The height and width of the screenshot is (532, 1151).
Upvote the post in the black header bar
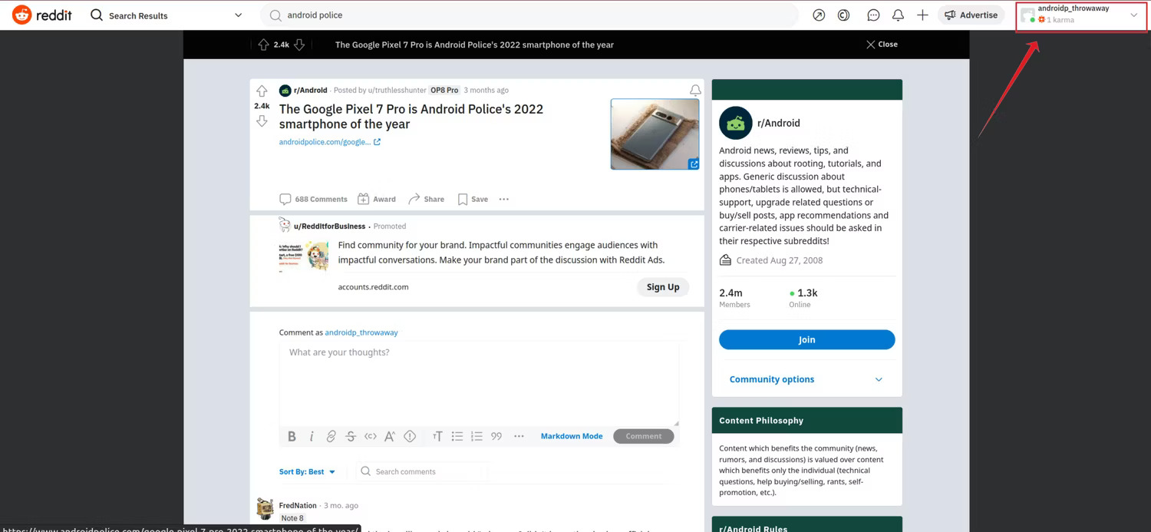(x=263, y=45)
